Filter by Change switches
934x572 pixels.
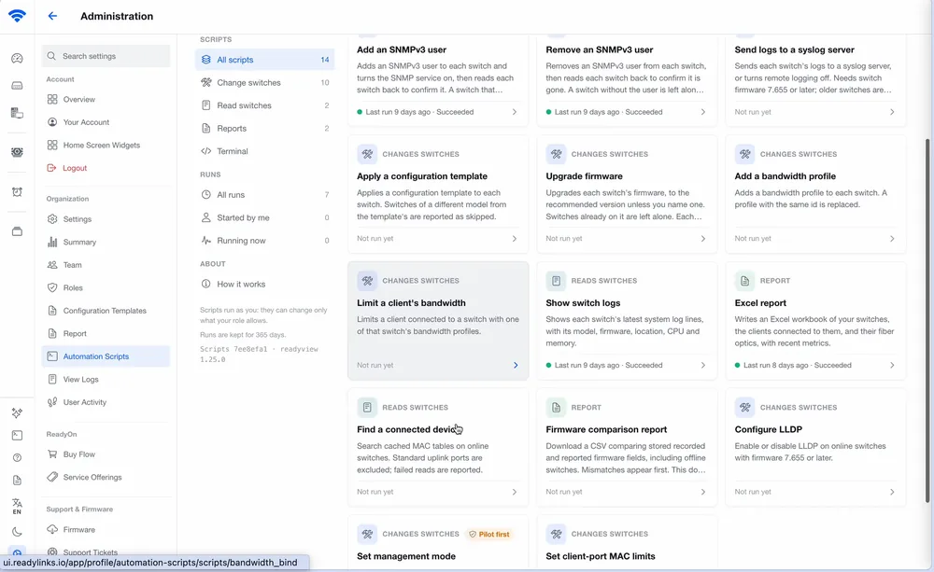tap(264, 83)
